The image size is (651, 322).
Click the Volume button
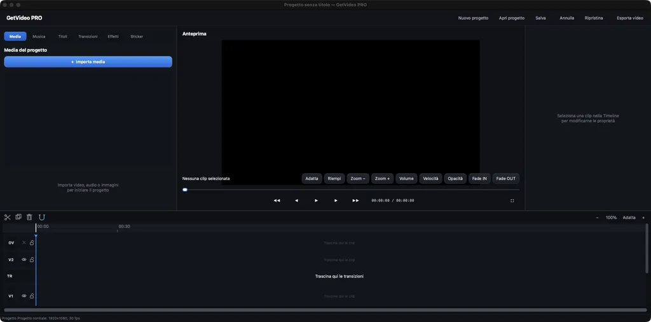pyautogui.click(x=406, y=179)
